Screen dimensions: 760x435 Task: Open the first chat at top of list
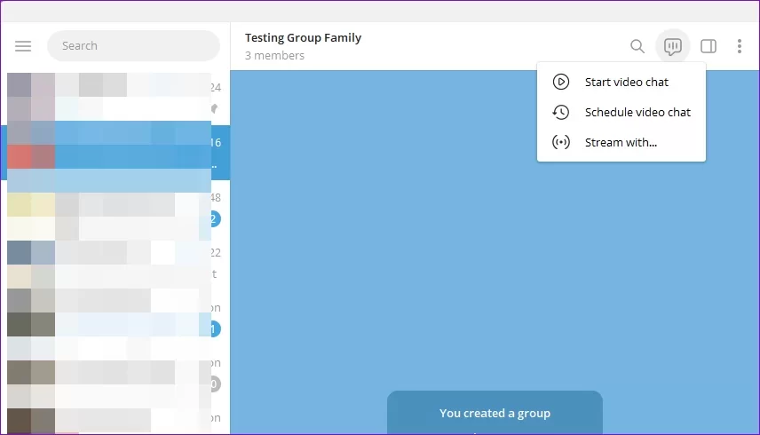115,98
